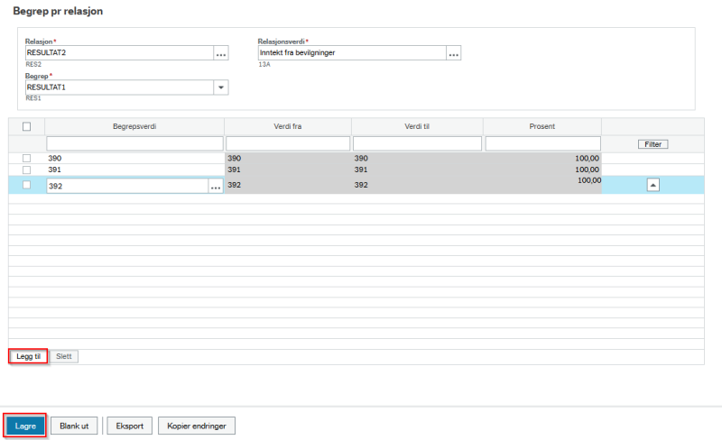
Task: Select Prosent 100,00 in row 390
Action: (x=542, y=159)
